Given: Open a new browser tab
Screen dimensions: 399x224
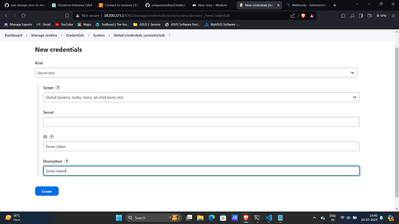Looking at the screenshot, I should pos(335,5).
